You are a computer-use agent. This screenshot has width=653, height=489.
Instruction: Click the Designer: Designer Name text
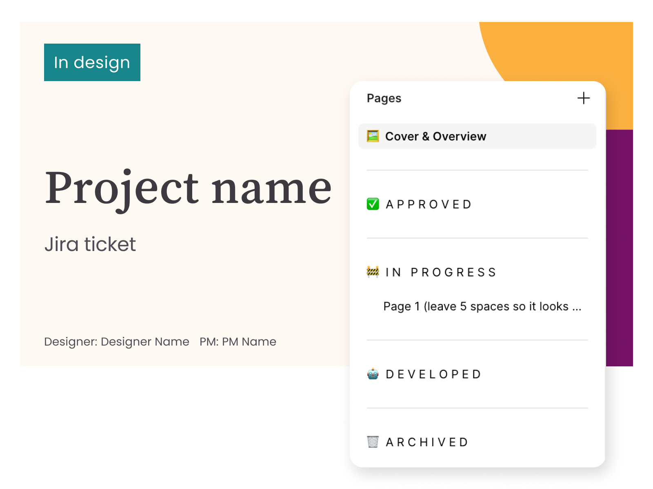(117, 341)
